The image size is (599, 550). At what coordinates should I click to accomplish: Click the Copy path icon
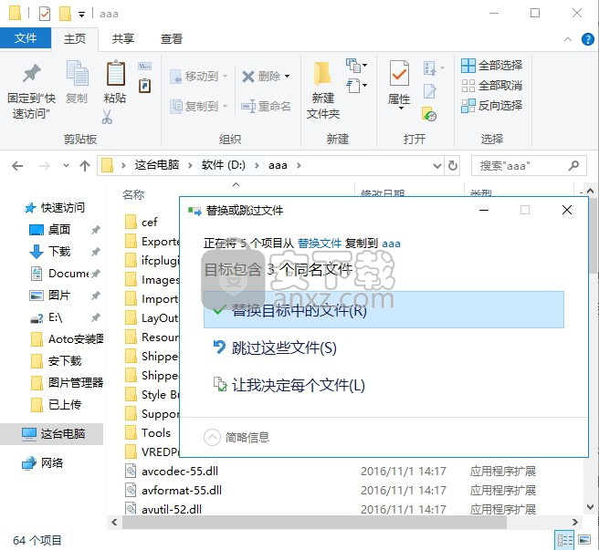pyautogui.click(x=145, y=67)
